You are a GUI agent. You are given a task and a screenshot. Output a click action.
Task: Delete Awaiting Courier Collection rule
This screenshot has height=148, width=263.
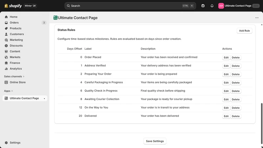tap(236, 99)
